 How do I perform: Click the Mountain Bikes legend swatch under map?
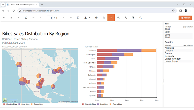4,104
